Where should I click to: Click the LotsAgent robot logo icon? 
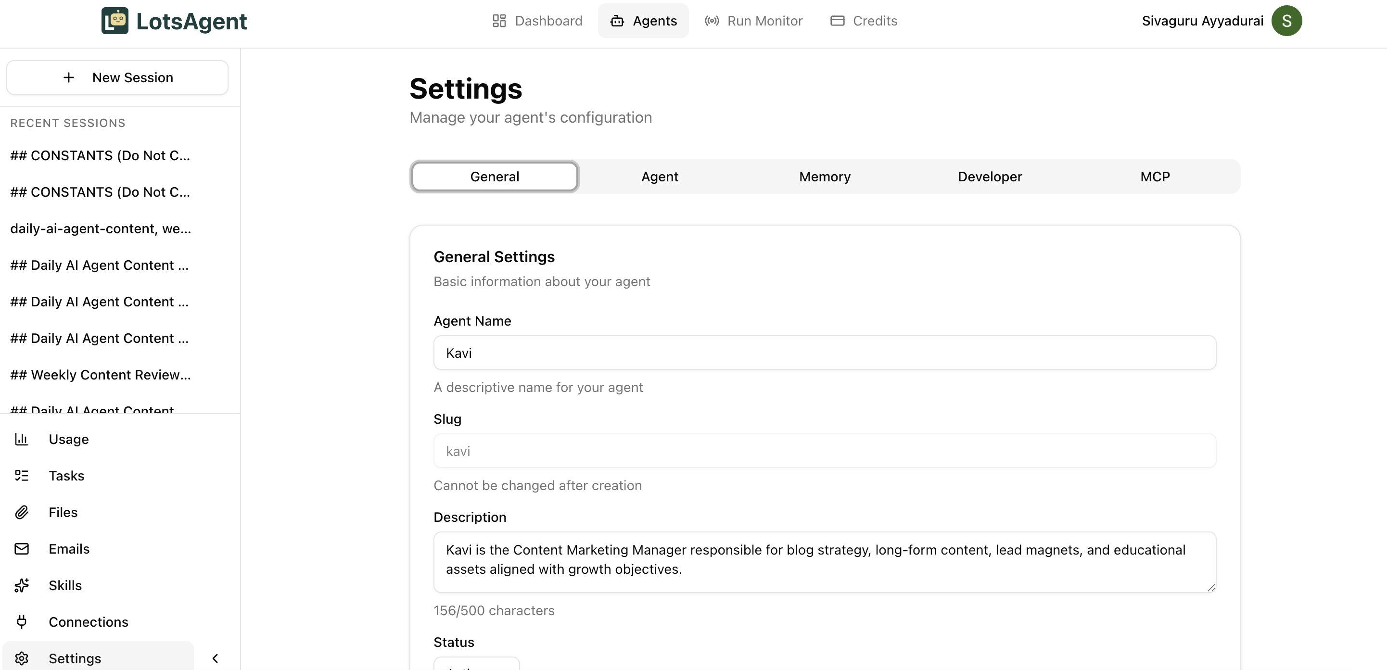(115, 21)
